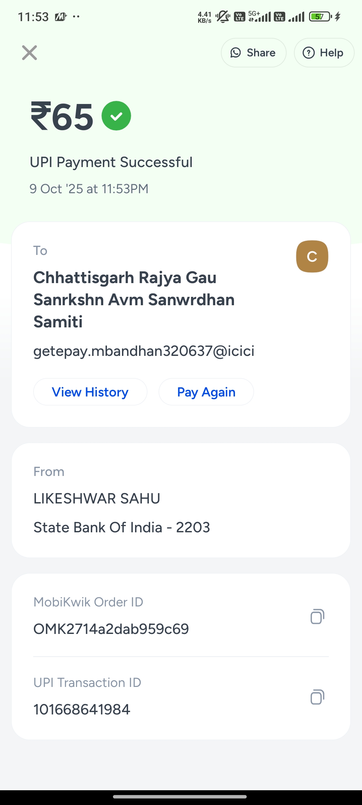Tap the recipient UPI address getepay.mbandhan320637@icici
The width and height of the screenshot is (362, 805).
pos(144,351)
